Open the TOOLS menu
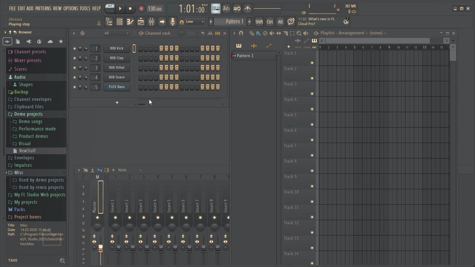The image size is (475, 267). 85,8
